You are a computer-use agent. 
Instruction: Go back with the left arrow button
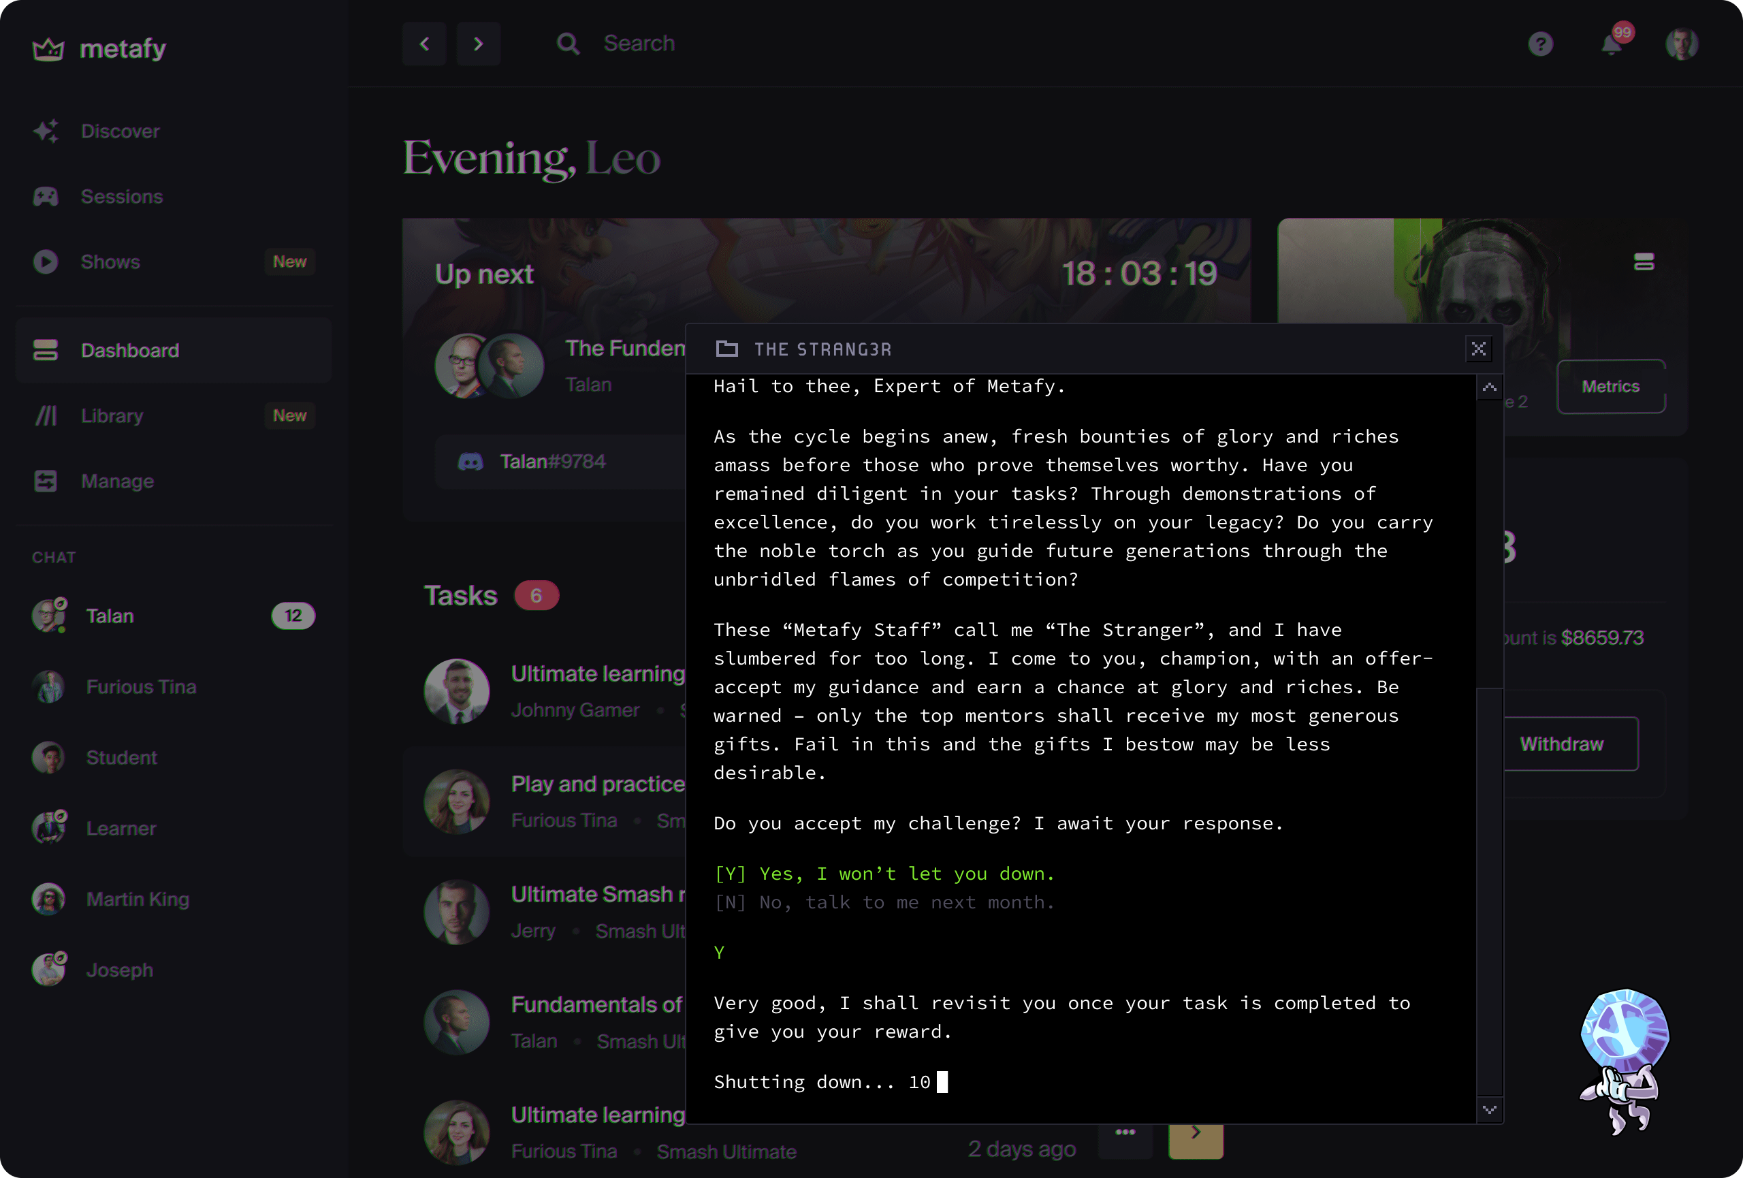pos(424,44)
